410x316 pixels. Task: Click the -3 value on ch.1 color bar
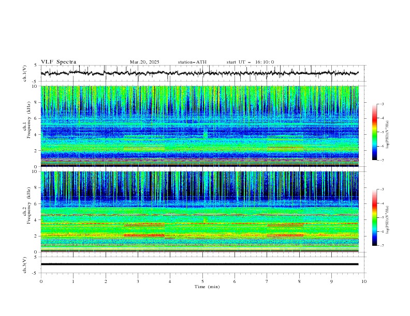(x=382, y=104)
